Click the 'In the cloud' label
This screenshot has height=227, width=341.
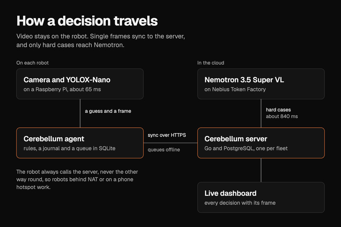[211, 63]
